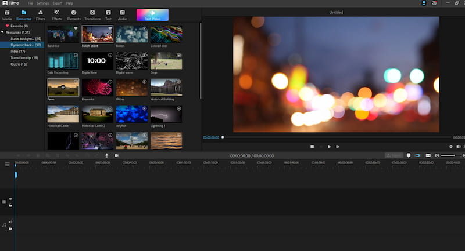Viewport: 465px width, 251px height.
Task: Open the timeline track menu (hamburger)
Action: [x=7, y=164]
